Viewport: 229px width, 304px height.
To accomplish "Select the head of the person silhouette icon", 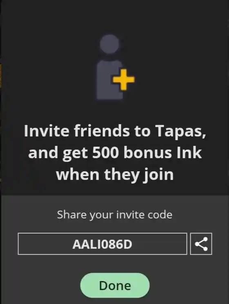I will click(110, 44).
